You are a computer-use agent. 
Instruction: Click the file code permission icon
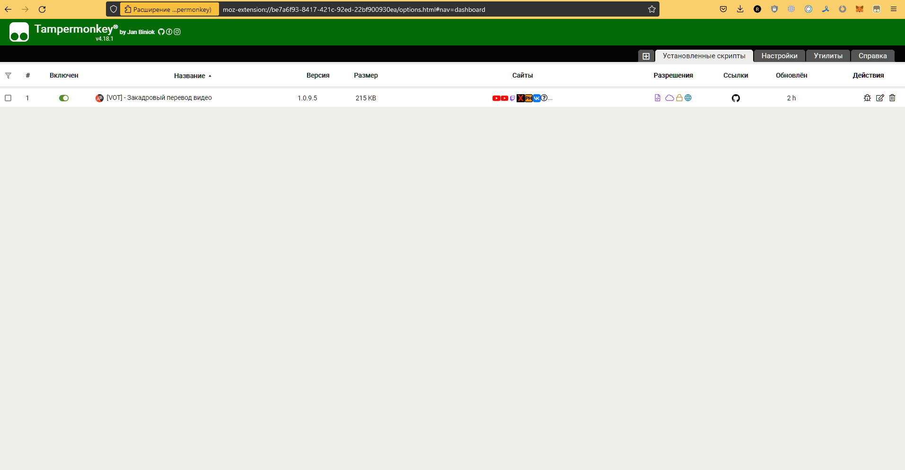coord(658,98)
